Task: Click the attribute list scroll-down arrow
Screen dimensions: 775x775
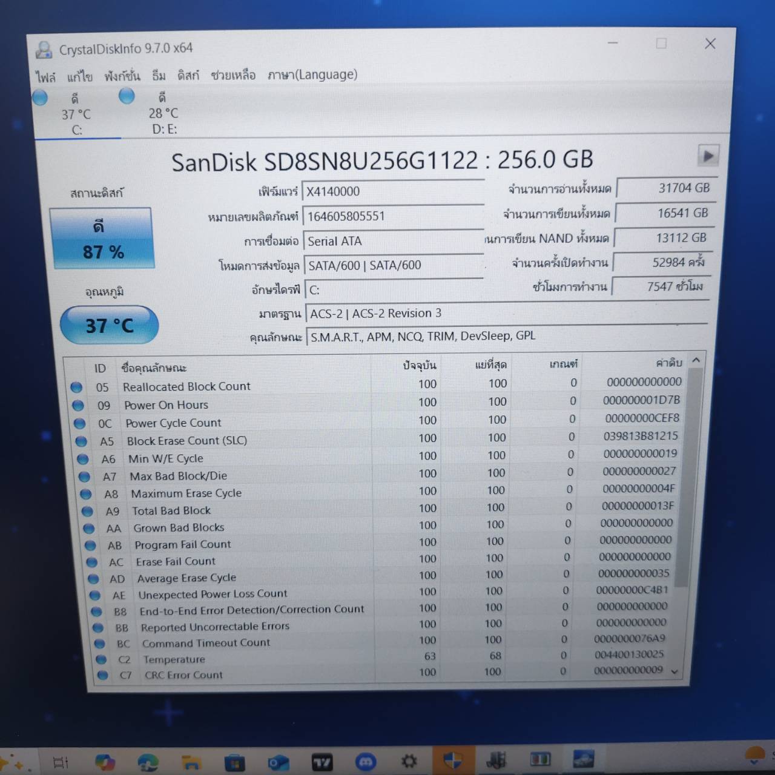Action: pyautogui.click(x=675, y=671)
